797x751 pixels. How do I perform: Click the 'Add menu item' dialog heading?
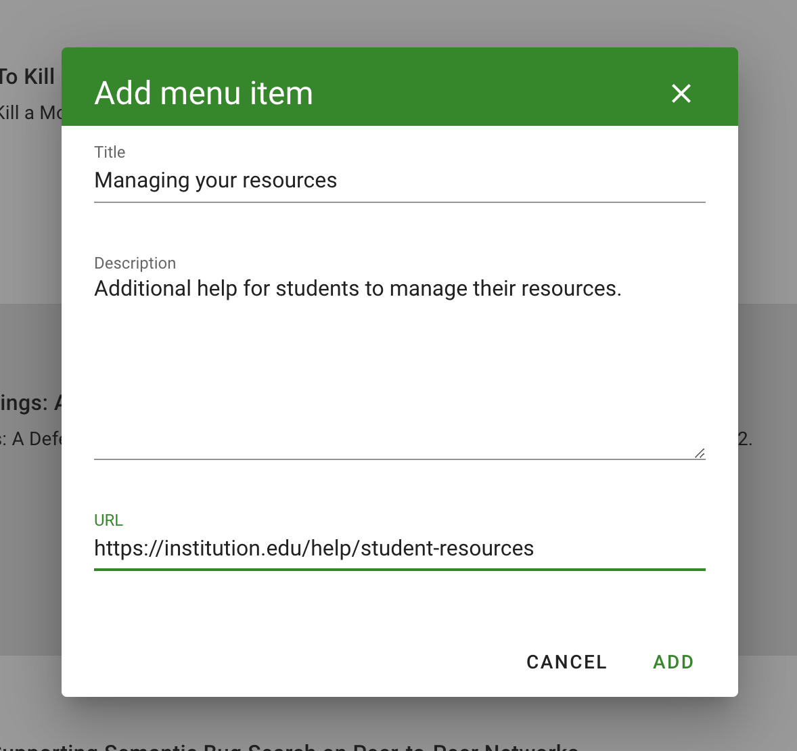point(204,93)
